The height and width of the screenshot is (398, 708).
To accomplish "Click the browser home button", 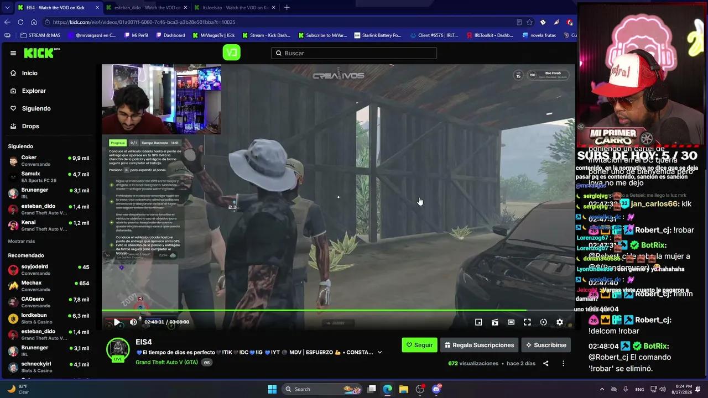I will click(x=34, y=22).
